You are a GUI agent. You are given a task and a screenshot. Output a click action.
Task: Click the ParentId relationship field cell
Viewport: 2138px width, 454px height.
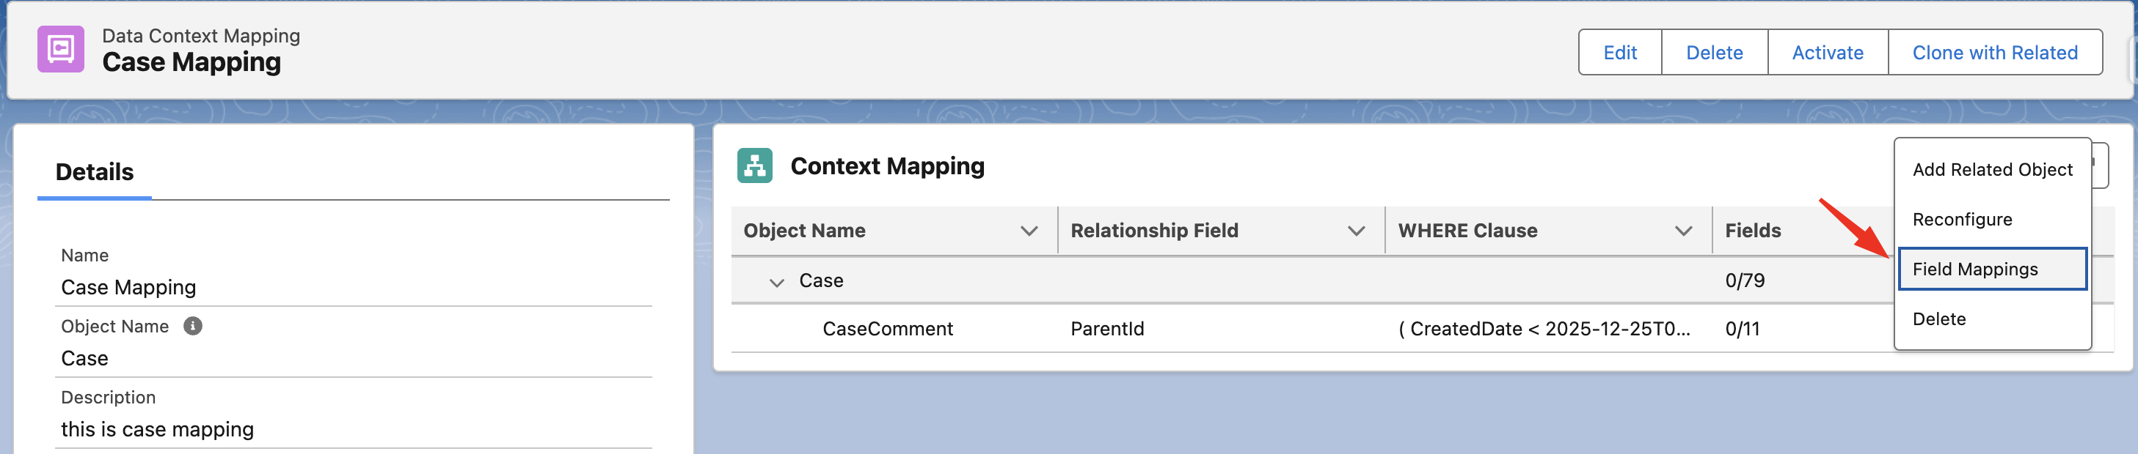click(x=1106, y=329)
